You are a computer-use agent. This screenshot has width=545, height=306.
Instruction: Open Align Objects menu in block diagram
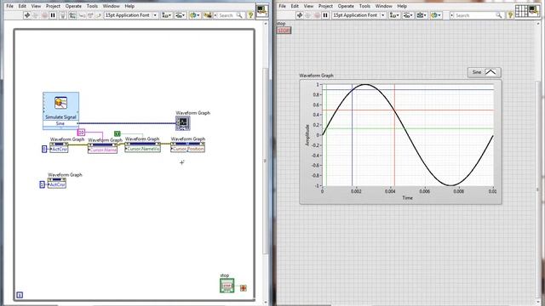coord(167,15)
